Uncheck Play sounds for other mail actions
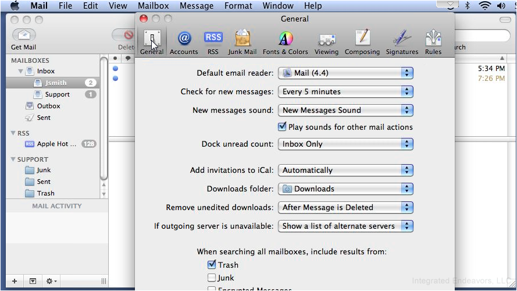 click(282, 127)
